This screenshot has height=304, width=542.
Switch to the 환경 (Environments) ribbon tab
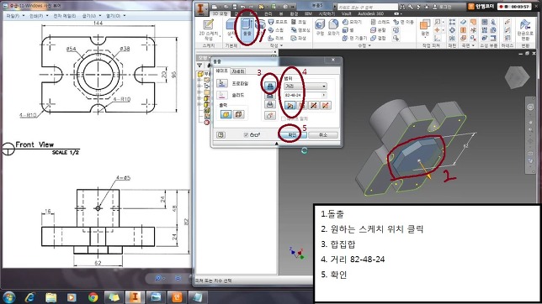[x=294, y=13]
